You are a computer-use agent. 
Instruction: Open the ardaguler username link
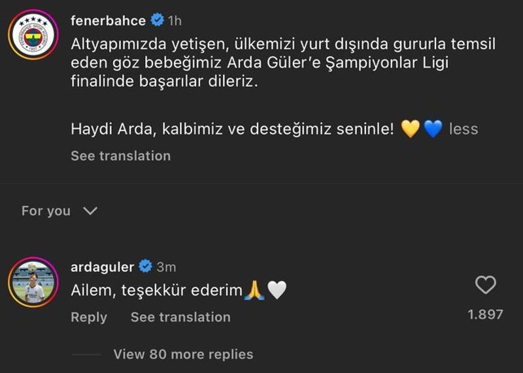pos(102,267)
